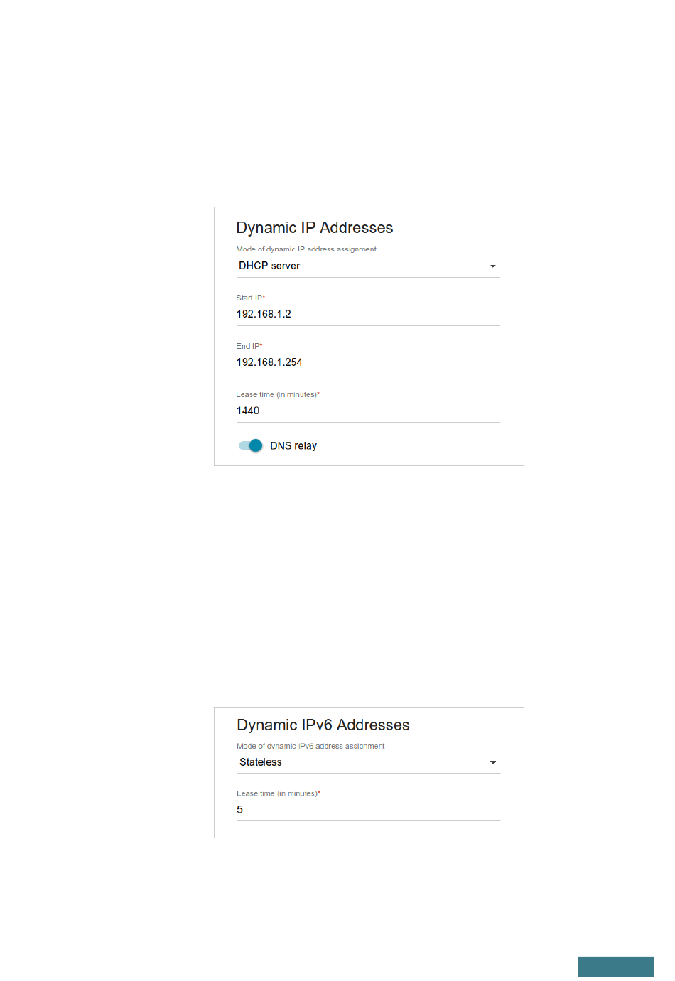The width and height of the screenshot is (675, 981).
Task: Click the Lease time label above 1440
Action: click(278, 394)
